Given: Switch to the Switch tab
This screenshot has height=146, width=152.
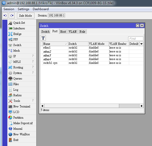Looking at the screenshot, I should (45, 32).
